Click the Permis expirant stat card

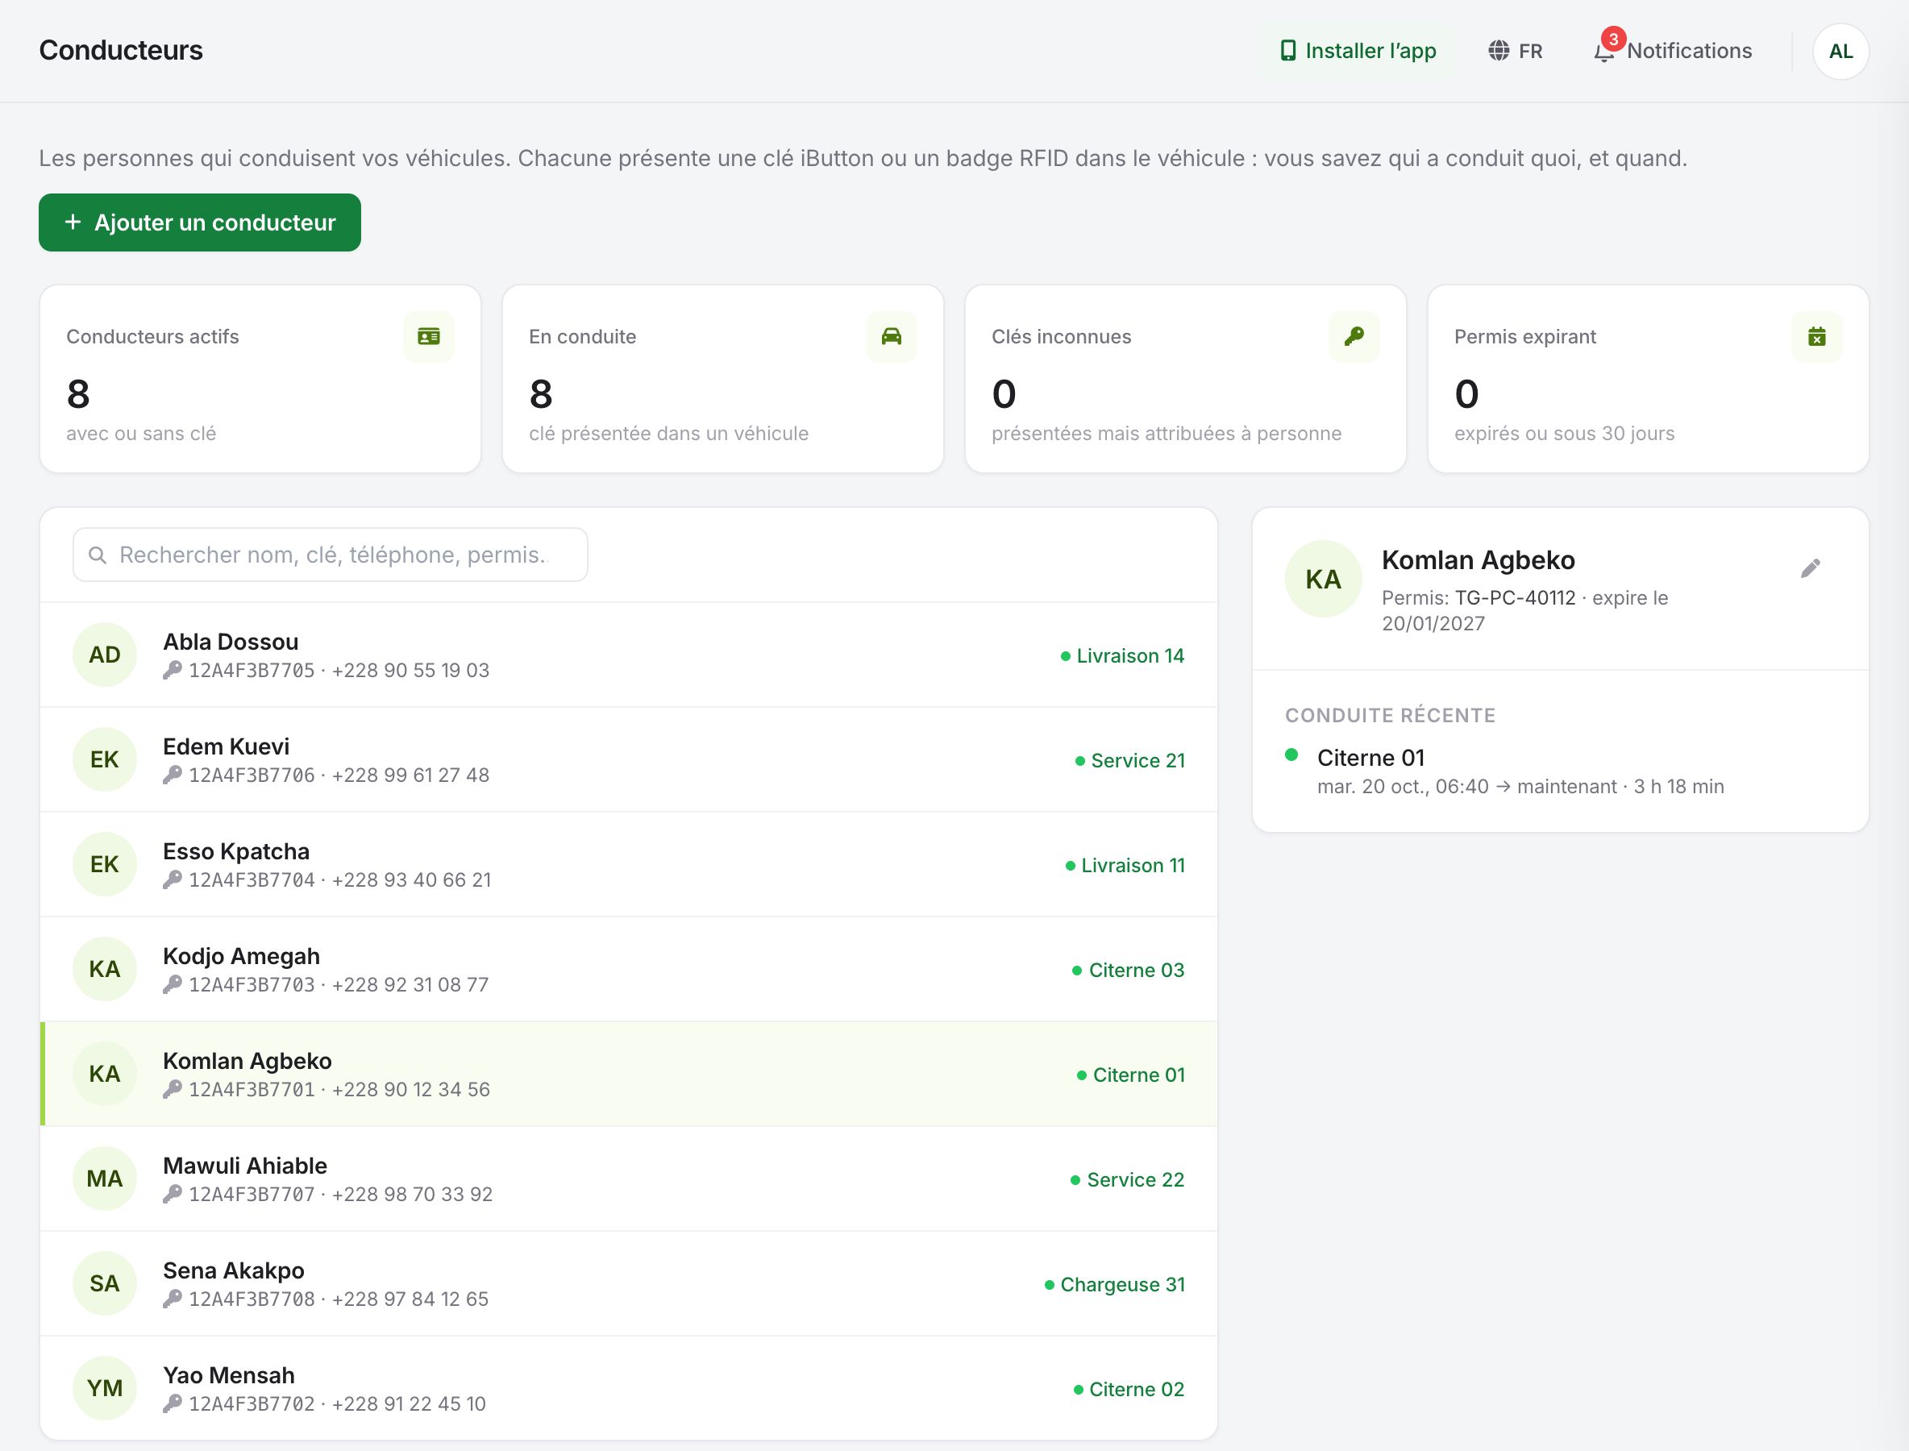tap(1648, 379)
